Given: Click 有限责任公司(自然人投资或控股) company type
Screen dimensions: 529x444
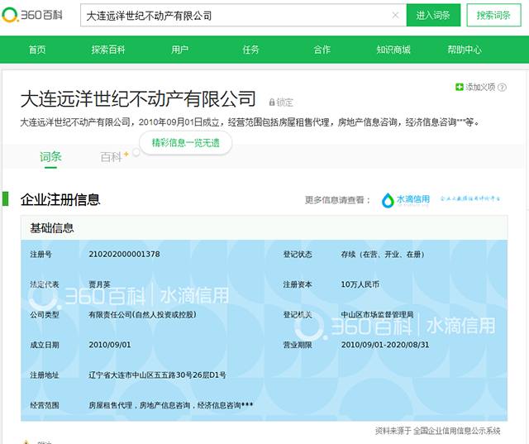Looking at the screenshot, I should (142, 314).
